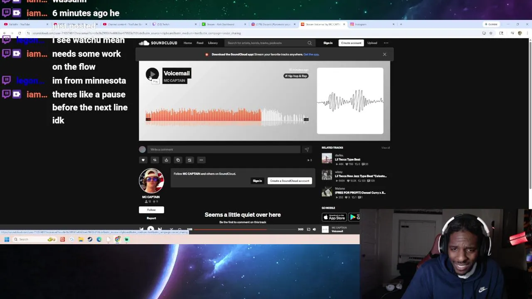532x299 pixels.
Task: Switch to the YouTube browser tab
Action: click(26, 24)
